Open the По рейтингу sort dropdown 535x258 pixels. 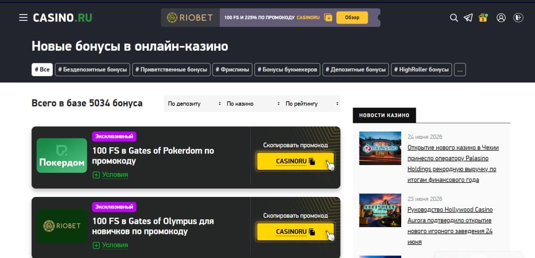pos(311,104)
